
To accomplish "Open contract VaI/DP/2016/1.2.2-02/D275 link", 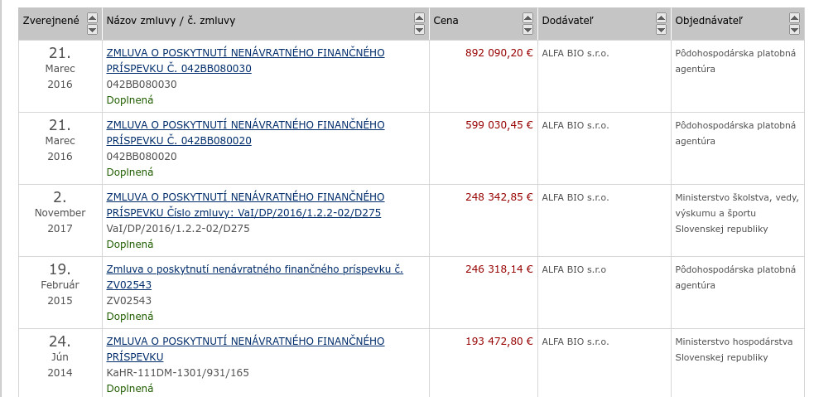I will 245,205.
